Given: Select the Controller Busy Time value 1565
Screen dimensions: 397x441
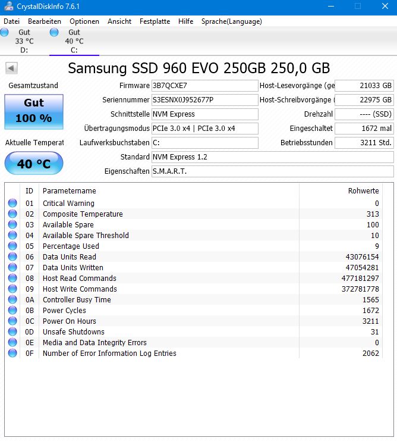Looking at the screenshot, I should pyautogui.click(x=371, y=299).
